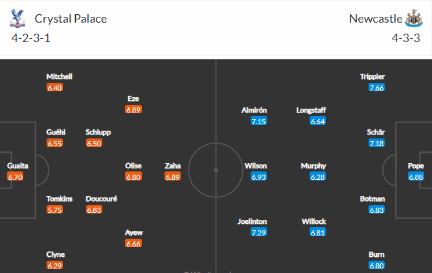Screen dimensions: 432x273
Task: Click Tomkins' 5.75 rating badge
Action: [x=54, y=210]
